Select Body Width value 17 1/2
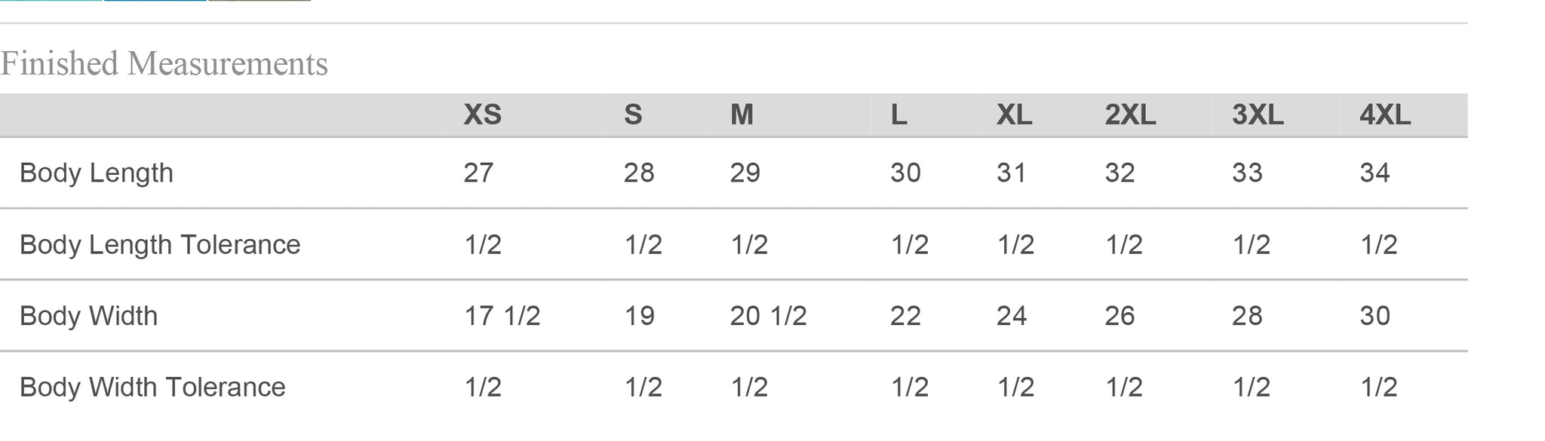The width and height of the screenshot is (1545, 441). pyautogui.click(x=502, y=315)
